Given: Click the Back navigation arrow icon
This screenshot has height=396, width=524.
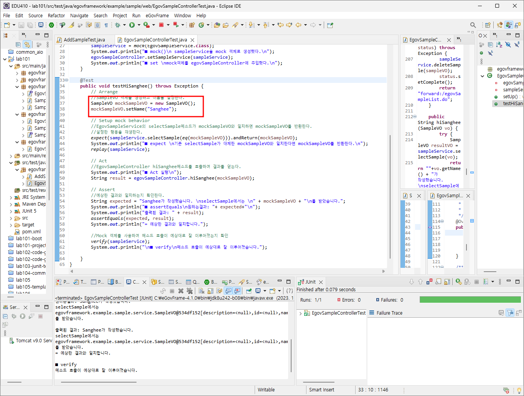Looking at the screenshot, I should point(298,25).
